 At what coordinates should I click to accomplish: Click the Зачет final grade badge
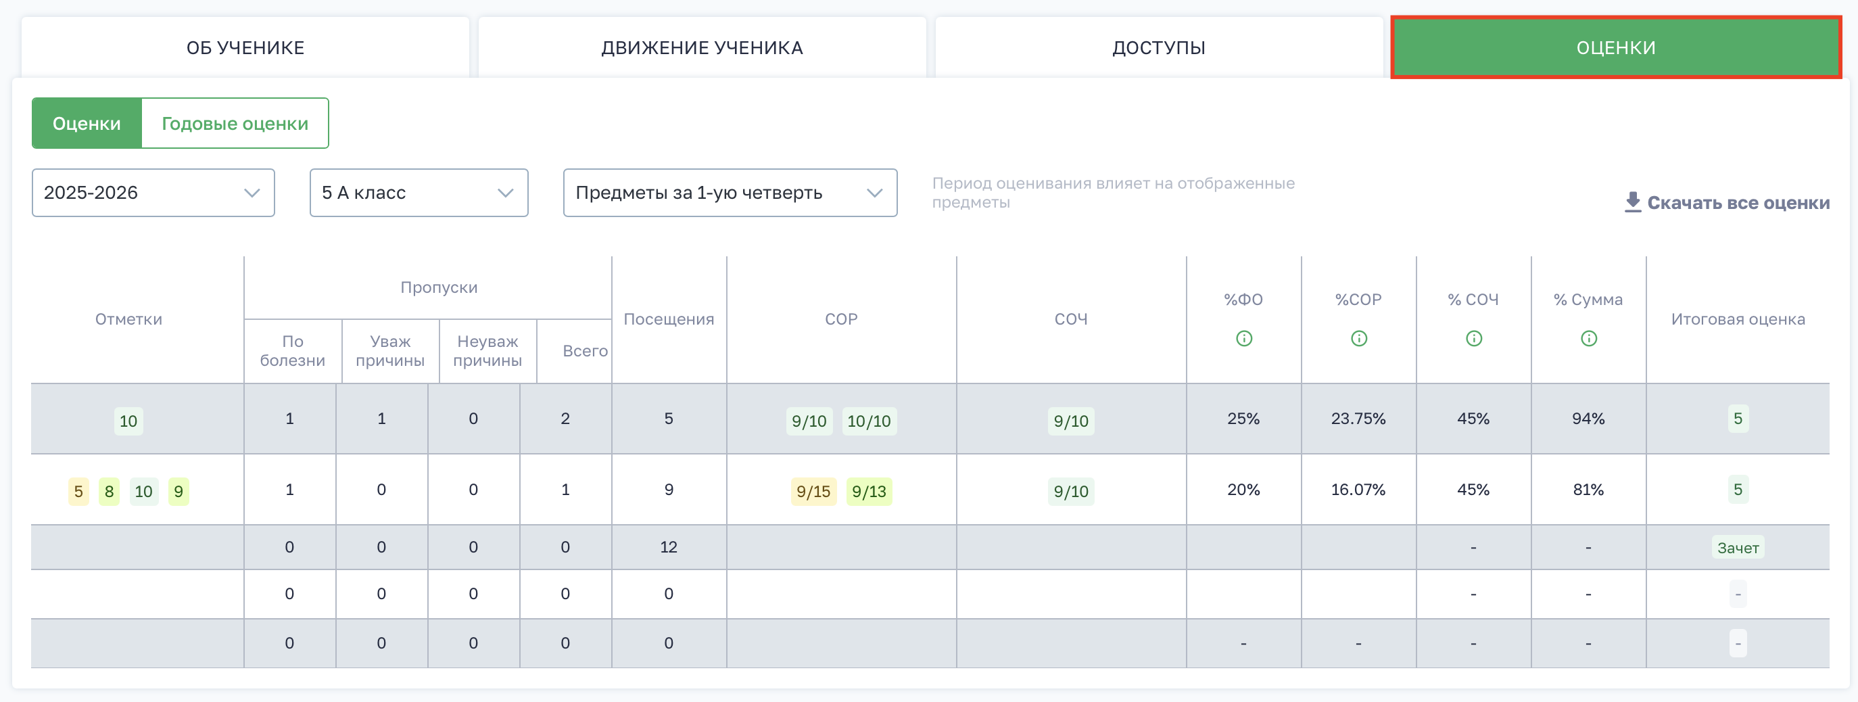click(x=1738, y=548)
